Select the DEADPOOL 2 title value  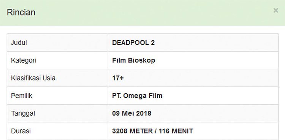(x=133, y=42)
